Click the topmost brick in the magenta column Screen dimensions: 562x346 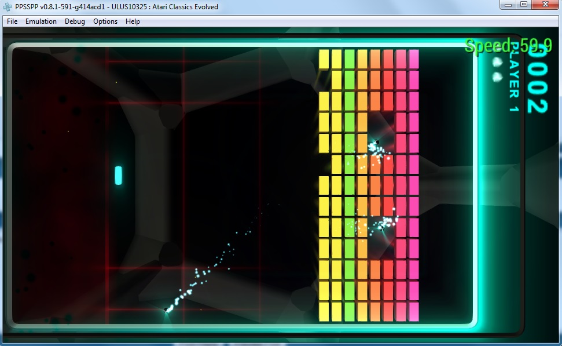pyautogui.click(x=414, y=59)
